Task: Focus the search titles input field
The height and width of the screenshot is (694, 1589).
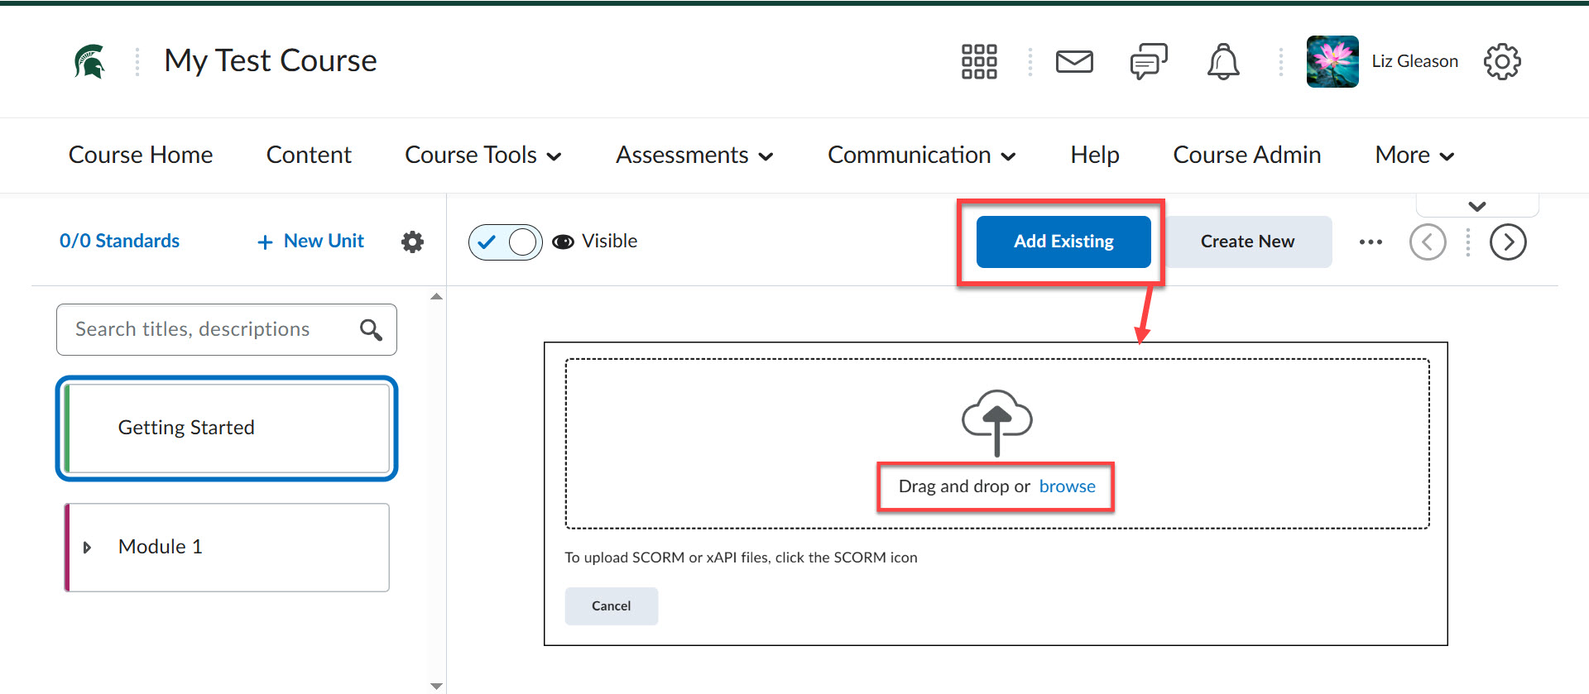Action: point(207,330)
